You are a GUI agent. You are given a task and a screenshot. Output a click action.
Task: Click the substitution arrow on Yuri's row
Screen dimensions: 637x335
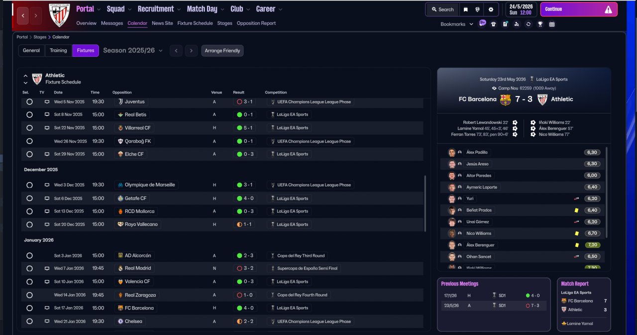[x=577, y=199]
